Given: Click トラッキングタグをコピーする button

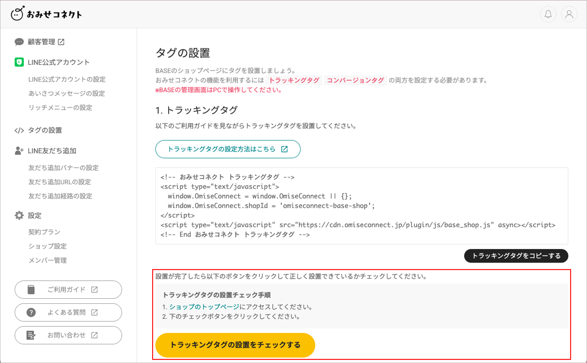Looking at the screenshot, I should [516, 256].
